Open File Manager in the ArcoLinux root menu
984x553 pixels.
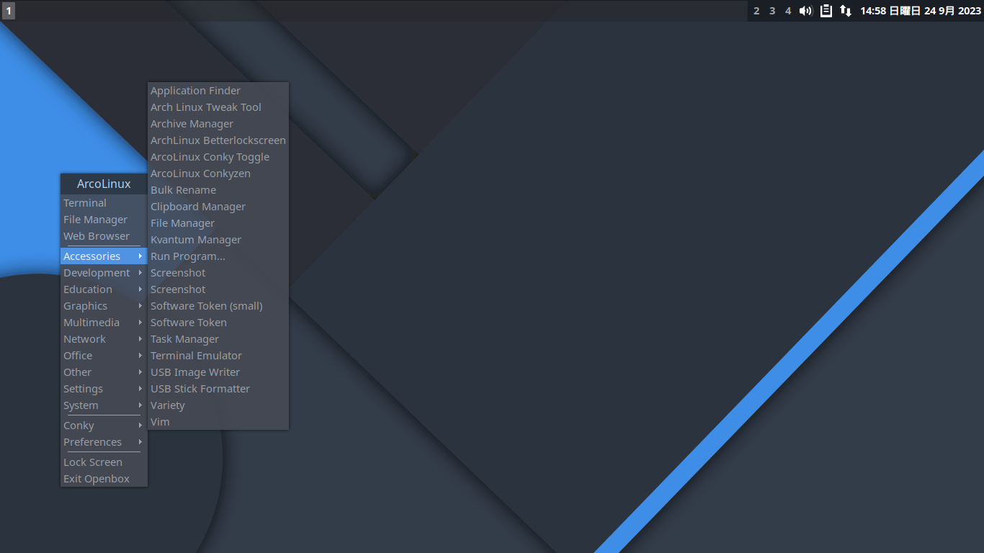point(104,220)
